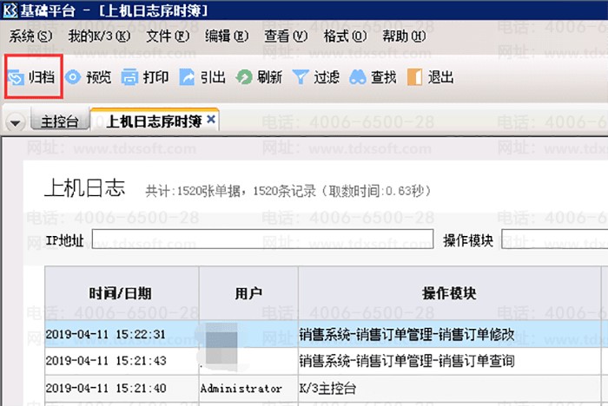This screenshot has width=608, height=406.
Task: Open the 过滤 (Filter) funnel icon
Action: (x=301, y=78)
